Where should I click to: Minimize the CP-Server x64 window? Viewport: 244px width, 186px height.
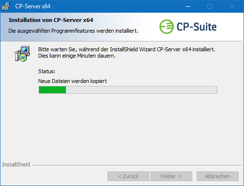pos(188,6)
